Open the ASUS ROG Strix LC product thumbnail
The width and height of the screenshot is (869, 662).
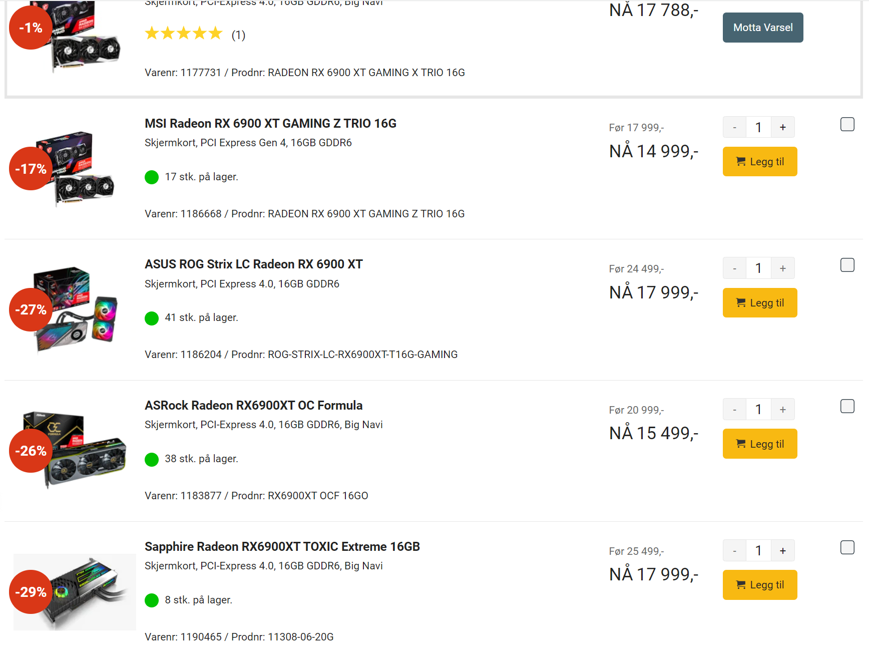(76, 309)
